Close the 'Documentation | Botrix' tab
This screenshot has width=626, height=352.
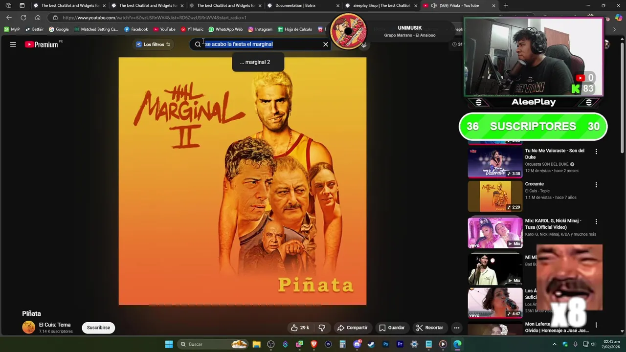click(x=337, y=5)
